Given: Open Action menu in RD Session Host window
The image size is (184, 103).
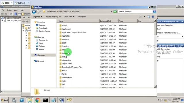Looking at the screenshot, I should pos(9,10).
